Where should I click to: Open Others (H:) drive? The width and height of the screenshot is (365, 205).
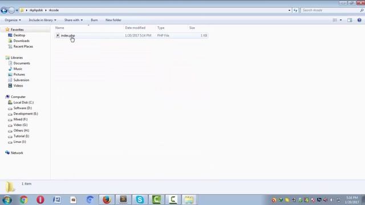pos(21,130)
